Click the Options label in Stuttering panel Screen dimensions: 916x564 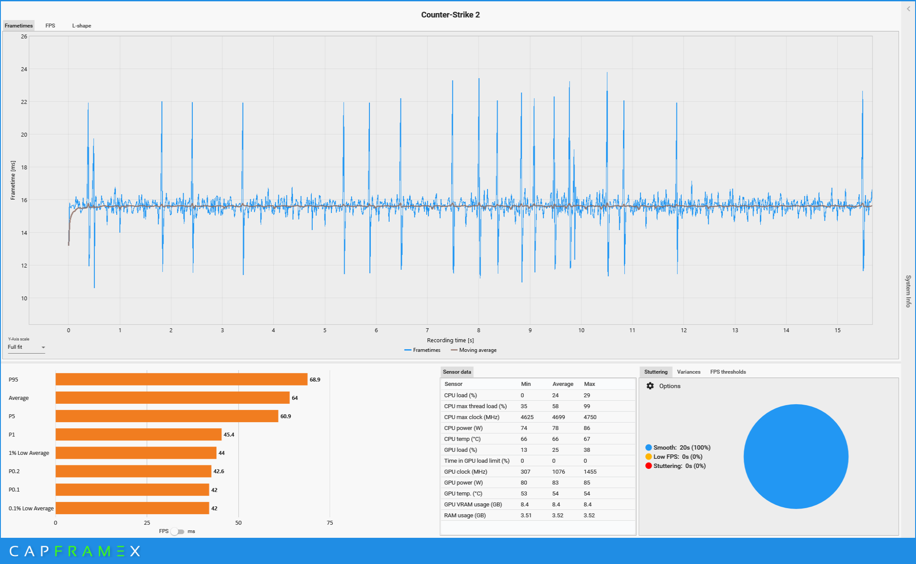(x=669, y=386)
